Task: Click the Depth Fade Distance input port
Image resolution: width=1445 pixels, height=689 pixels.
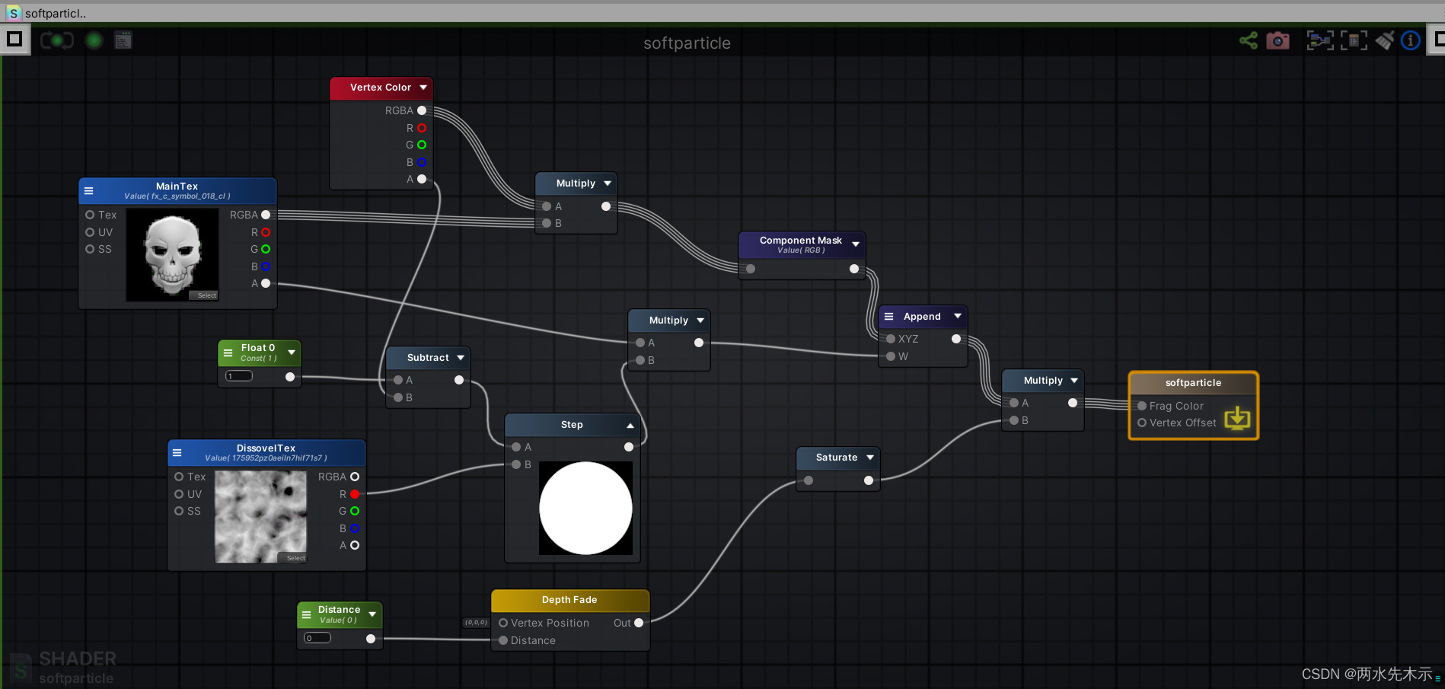Action: [503, 640]
